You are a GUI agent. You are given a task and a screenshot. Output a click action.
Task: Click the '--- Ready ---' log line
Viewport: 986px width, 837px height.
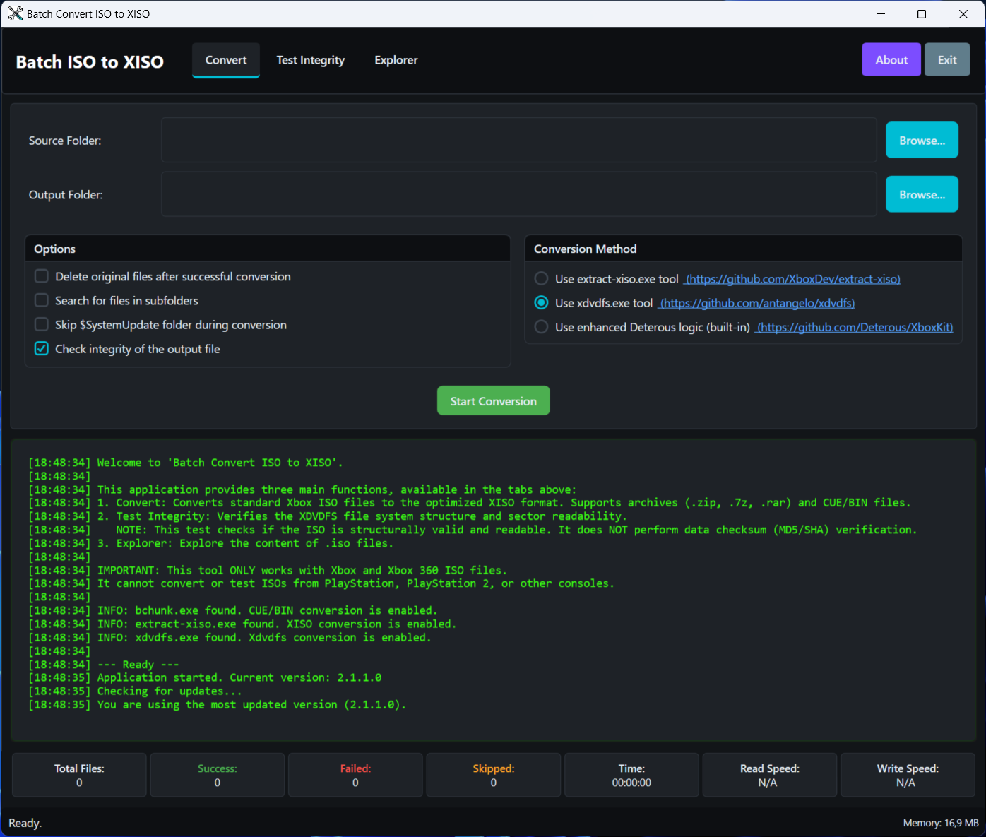(x=104, y=664)
